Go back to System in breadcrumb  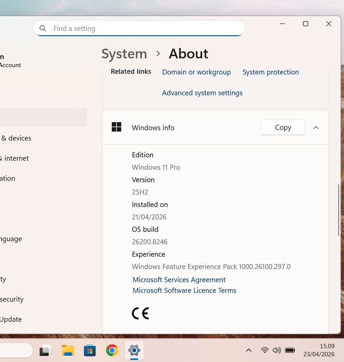124,54
